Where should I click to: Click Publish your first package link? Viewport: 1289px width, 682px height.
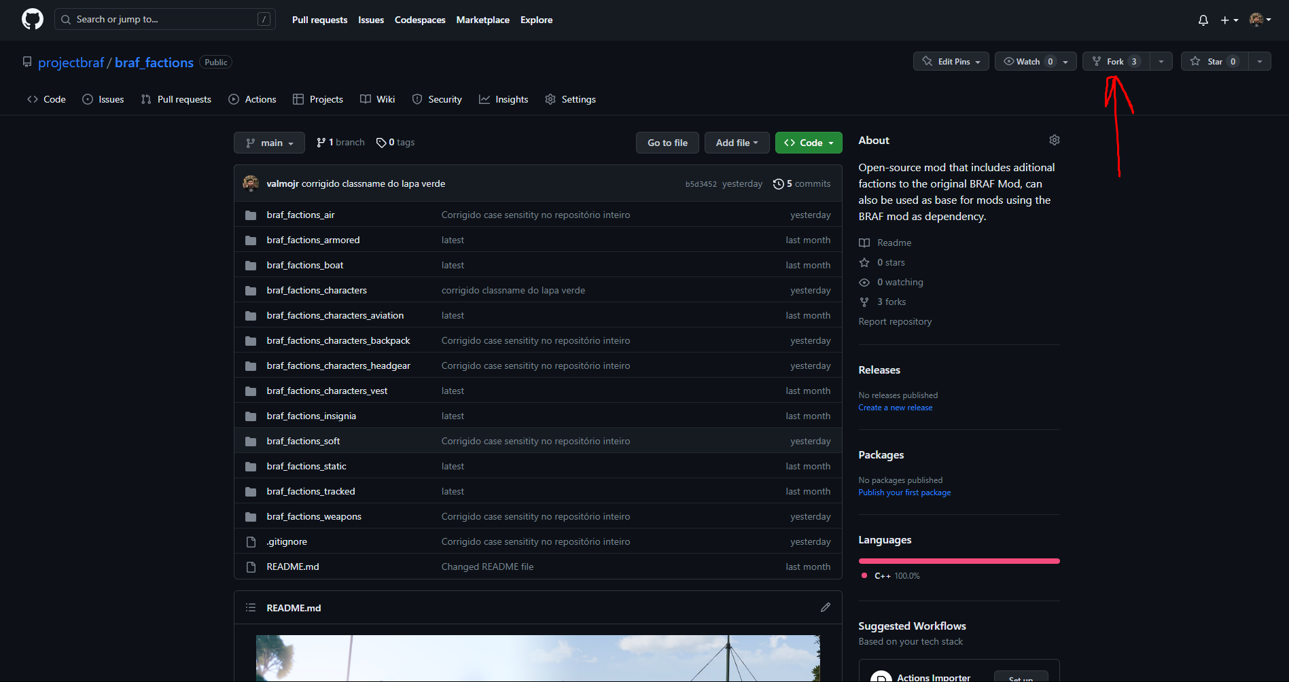pyautogui.click(x=904, y=492)
